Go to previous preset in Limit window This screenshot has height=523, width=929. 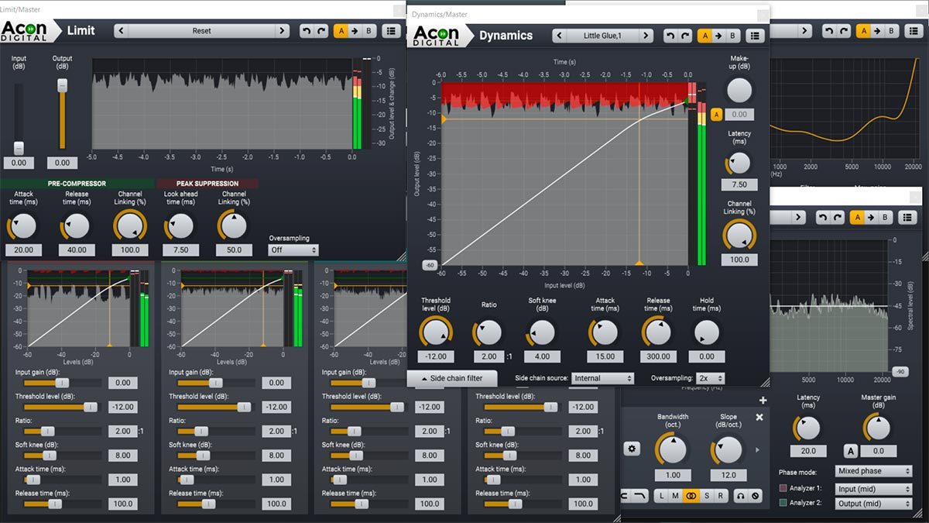point(122,31)
